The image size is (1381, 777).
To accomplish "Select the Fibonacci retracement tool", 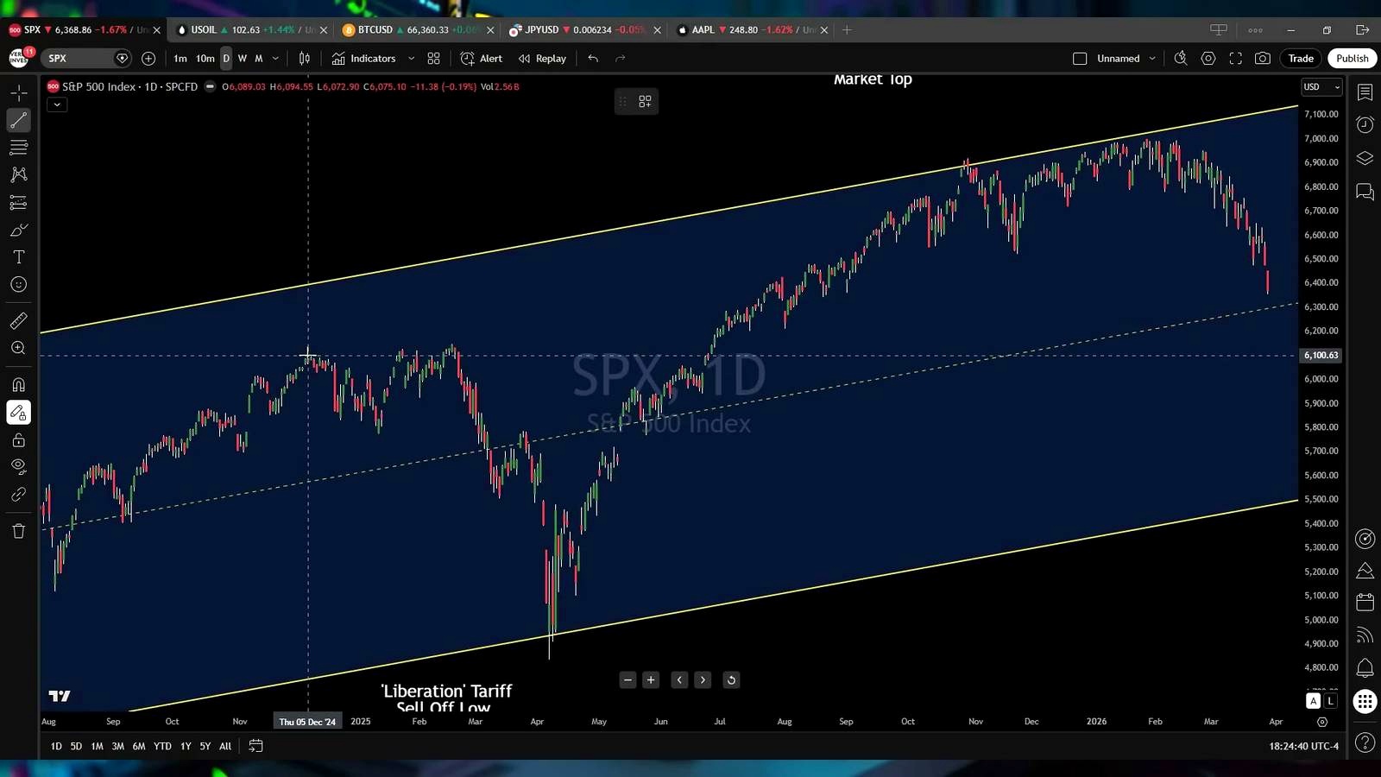I will coord(18,148).
